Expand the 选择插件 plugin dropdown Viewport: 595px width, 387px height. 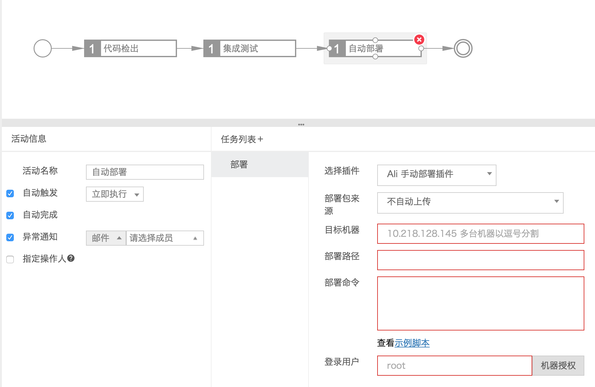point(437,174)
